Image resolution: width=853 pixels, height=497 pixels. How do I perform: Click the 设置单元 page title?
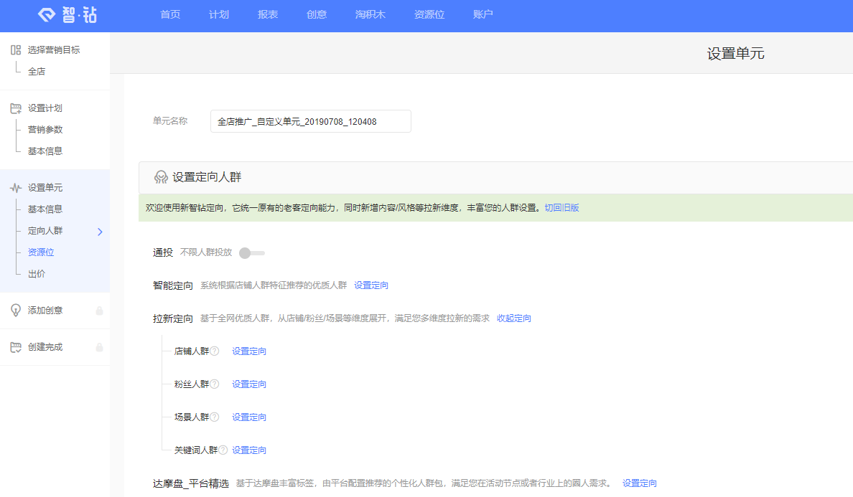click(x=735, y=54)
